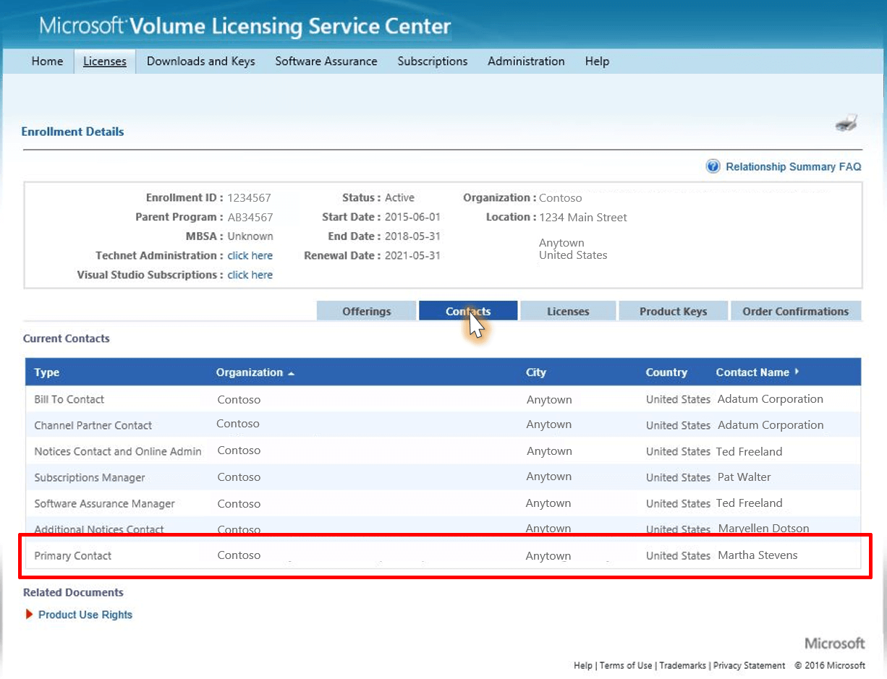Select the Primary Contact row for Martha Stevens
Viewport: 887px width, 679px height.
click(289, 555)
